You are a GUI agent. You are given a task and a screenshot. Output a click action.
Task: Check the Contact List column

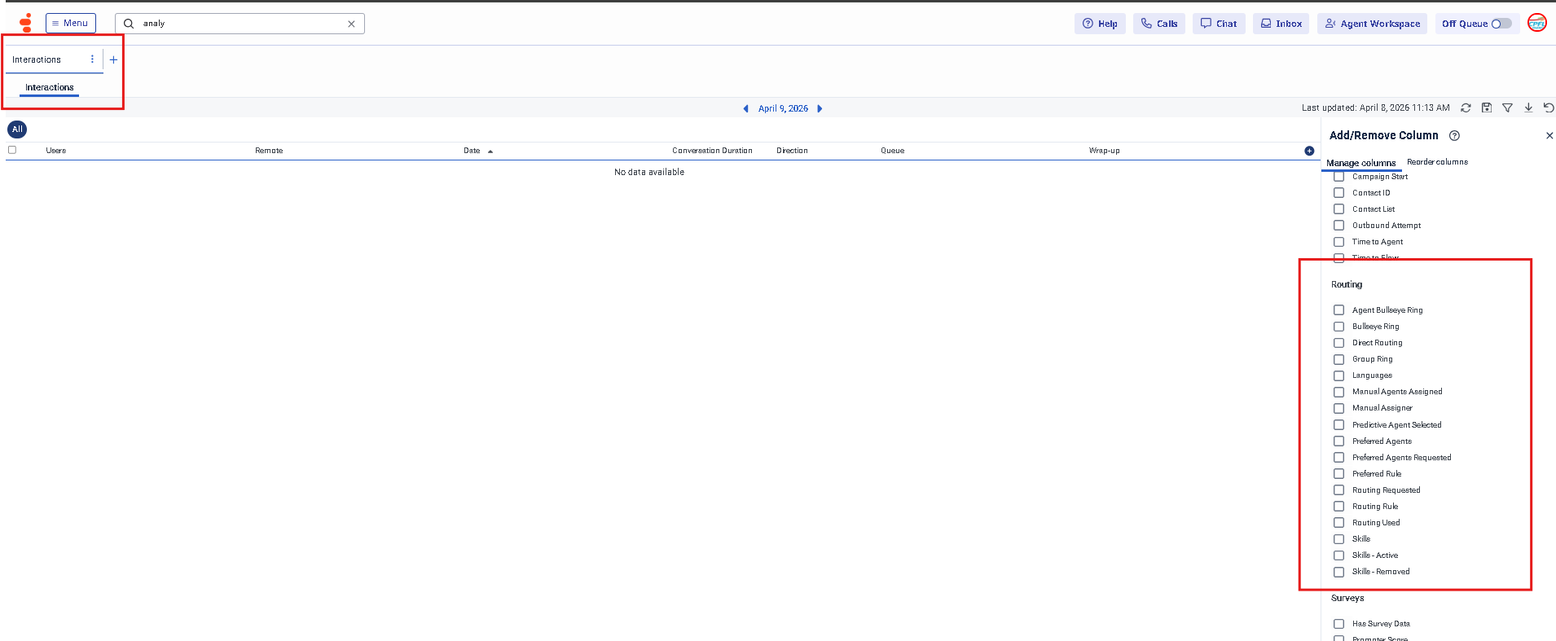pos(1338,209)
